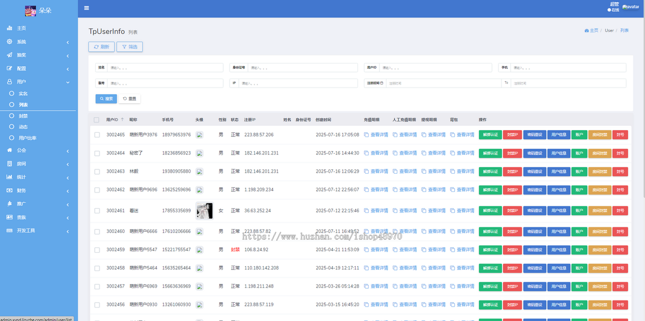
Task: Click the 公会 home icon in sidebar
Action: coord(9,151)
